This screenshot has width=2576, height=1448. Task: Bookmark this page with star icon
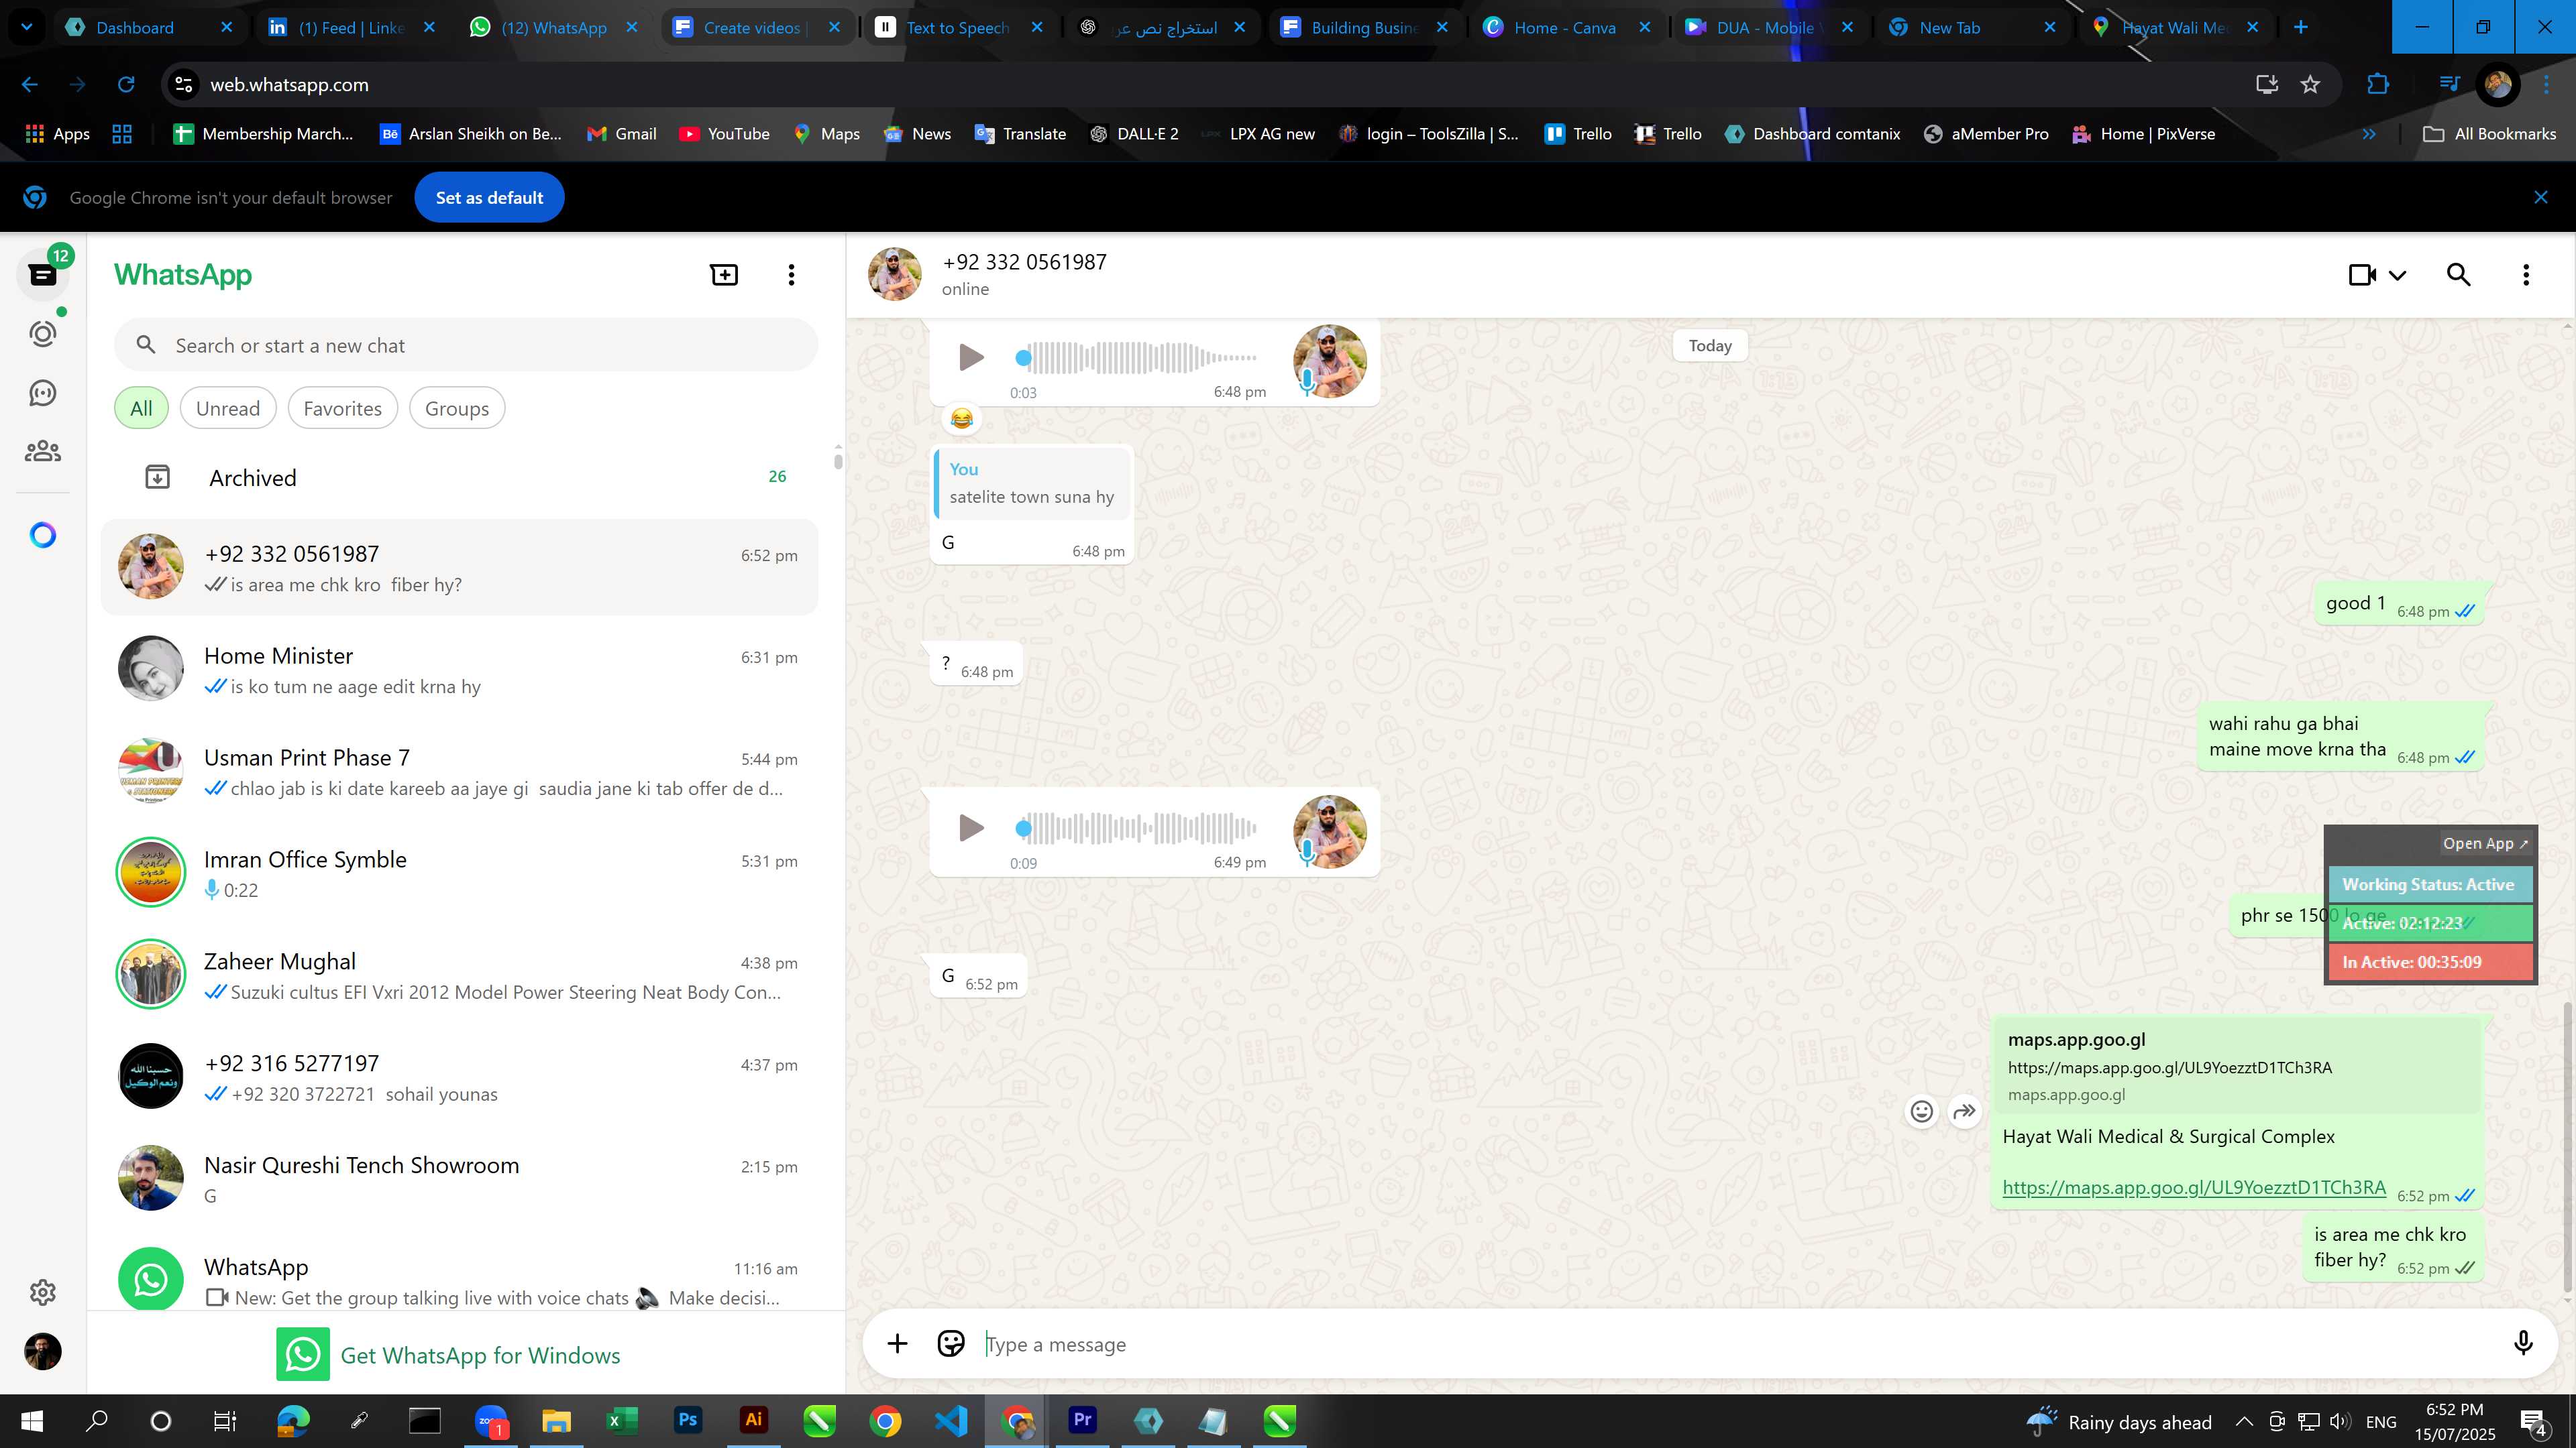point(2310,85)
